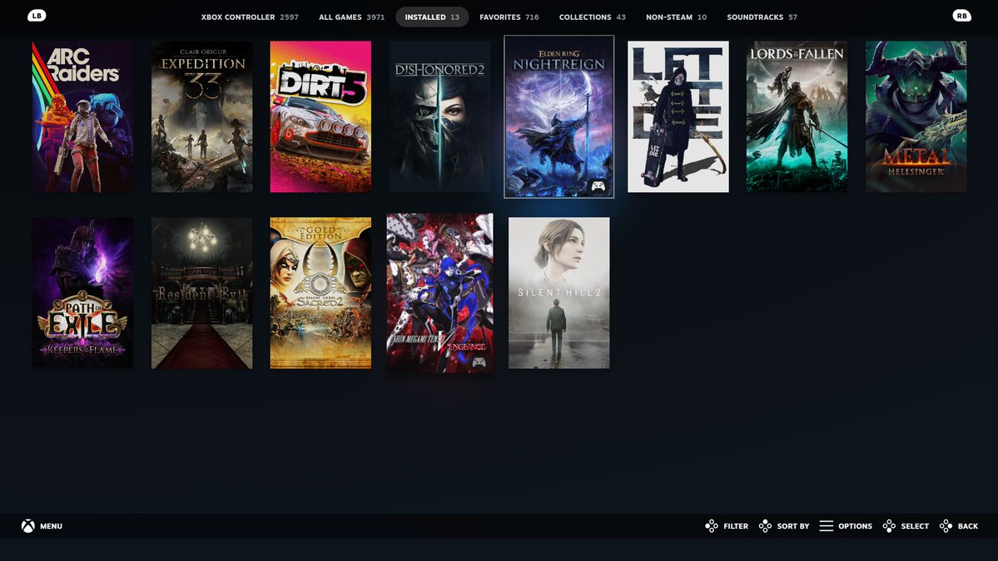This screenshot has height=561, width=998.
Task: Click controller icon on Shin Megami Tensei cover
Action: pyautogui.click(x=479, y=362)
